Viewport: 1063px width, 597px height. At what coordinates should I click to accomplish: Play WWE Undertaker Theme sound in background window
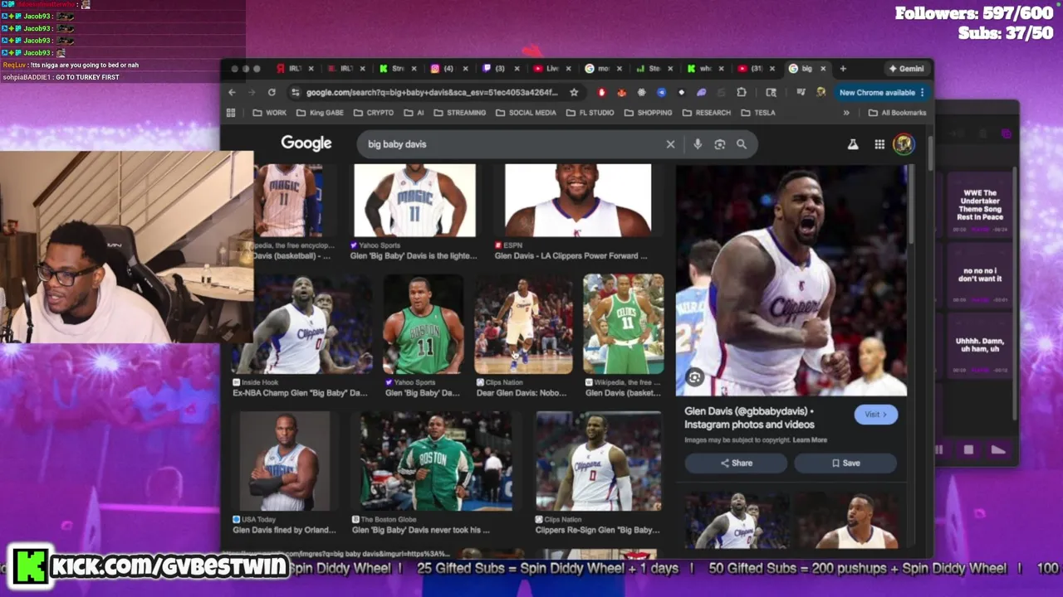coord(980,205)
